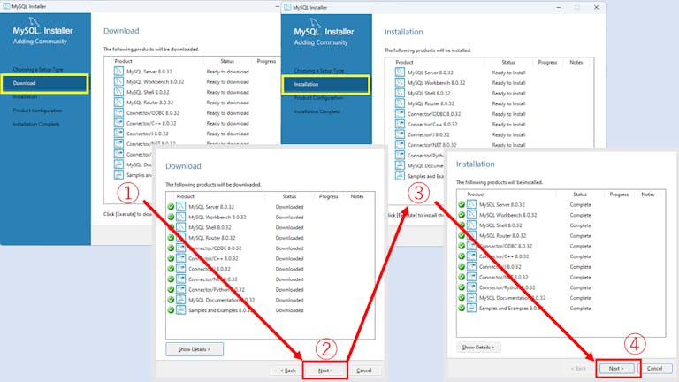The image size is (679, 382).
Task: Click MySQL Server icon in Ready to install list
Action: pos(400,73)
